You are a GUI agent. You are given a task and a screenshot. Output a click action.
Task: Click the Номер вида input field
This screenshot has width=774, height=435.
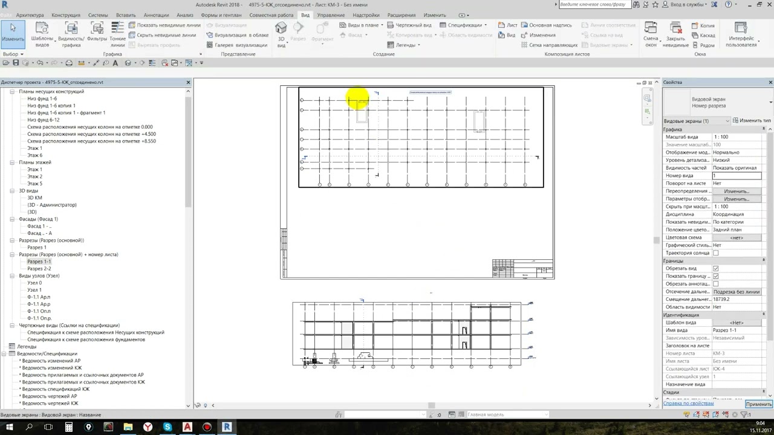tap(737, 176)
